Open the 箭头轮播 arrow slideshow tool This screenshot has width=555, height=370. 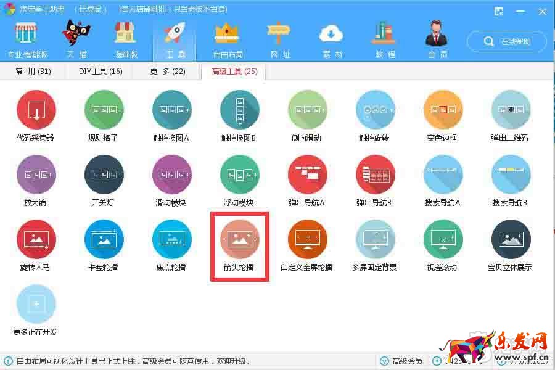pyautogui.click(x=240, y=239)
